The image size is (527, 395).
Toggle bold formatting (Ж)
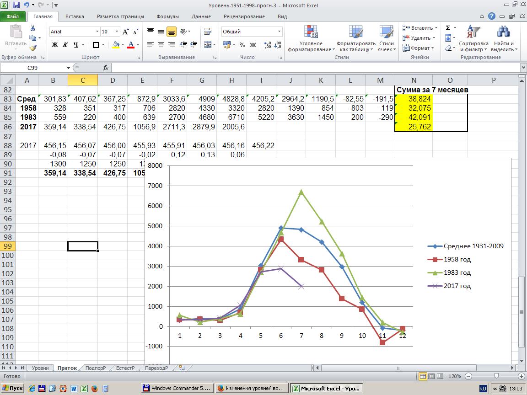click(x=55, y=45)
